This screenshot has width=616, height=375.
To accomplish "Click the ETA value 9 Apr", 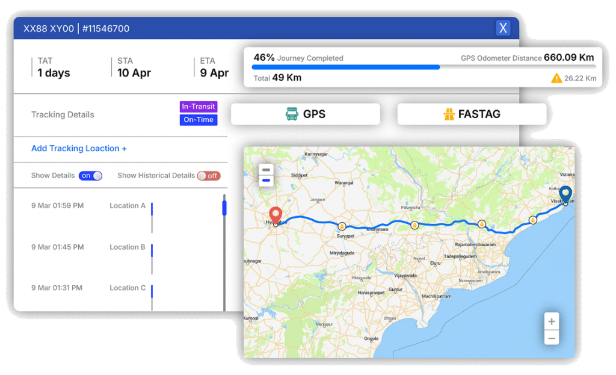I will coord(214,73).
